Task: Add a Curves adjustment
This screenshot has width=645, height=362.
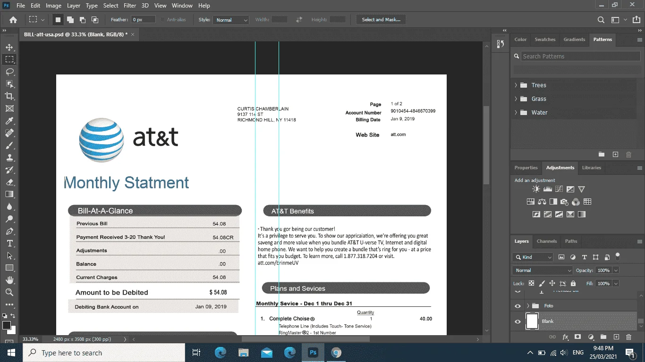Action: pos(559,189)
